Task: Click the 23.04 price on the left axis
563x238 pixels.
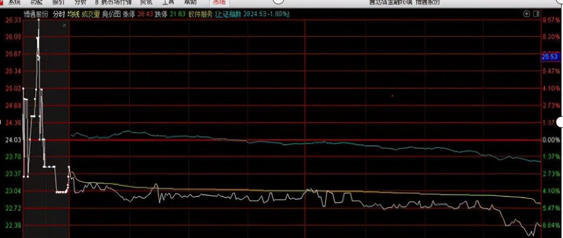Action: coord(13,191)
